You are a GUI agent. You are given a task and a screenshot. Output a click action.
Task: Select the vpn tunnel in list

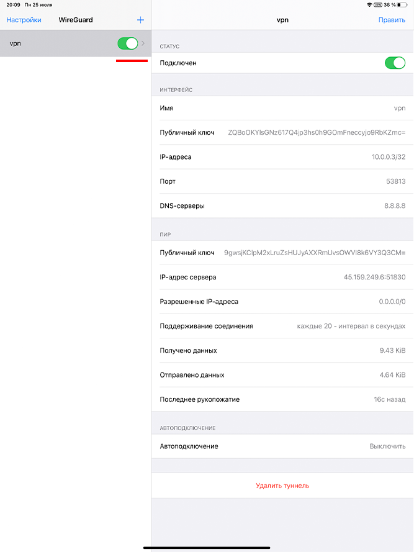(x=76, y=43)
